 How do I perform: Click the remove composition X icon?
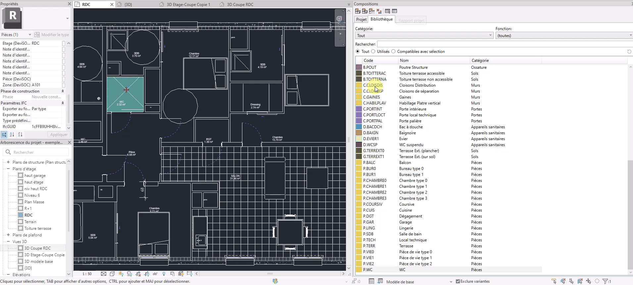pyautogui.click(x=379, y=11)
